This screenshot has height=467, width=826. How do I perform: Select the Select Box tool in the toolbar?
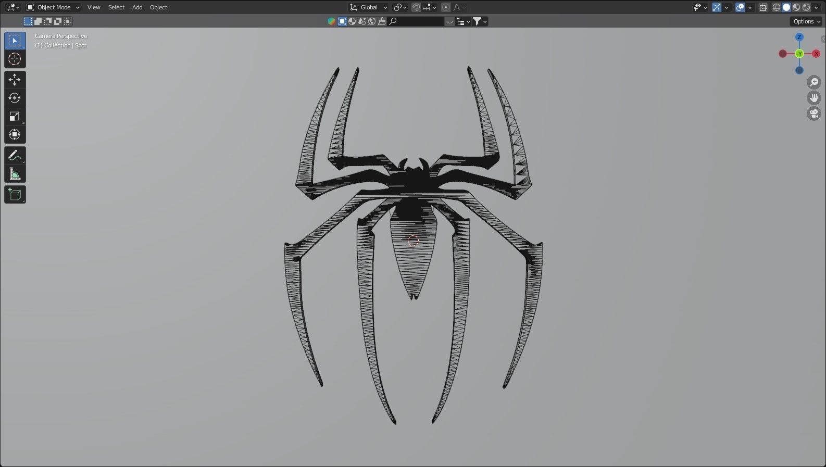[15, 41]
